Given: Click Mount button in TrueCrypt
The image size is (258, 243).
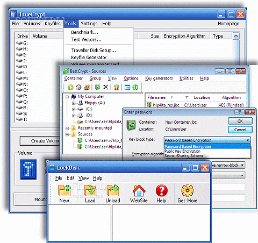Looking at the screenshot, I should tap(31, 199).
